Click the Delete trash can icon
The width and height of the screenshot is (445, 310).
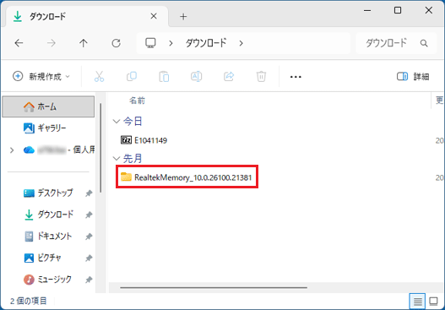(261, 77)
